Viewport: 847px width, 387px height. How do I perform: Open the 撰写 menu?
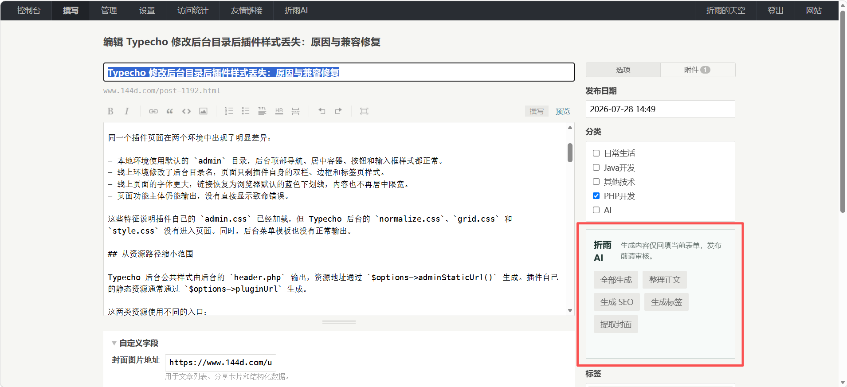pos(71,11)
